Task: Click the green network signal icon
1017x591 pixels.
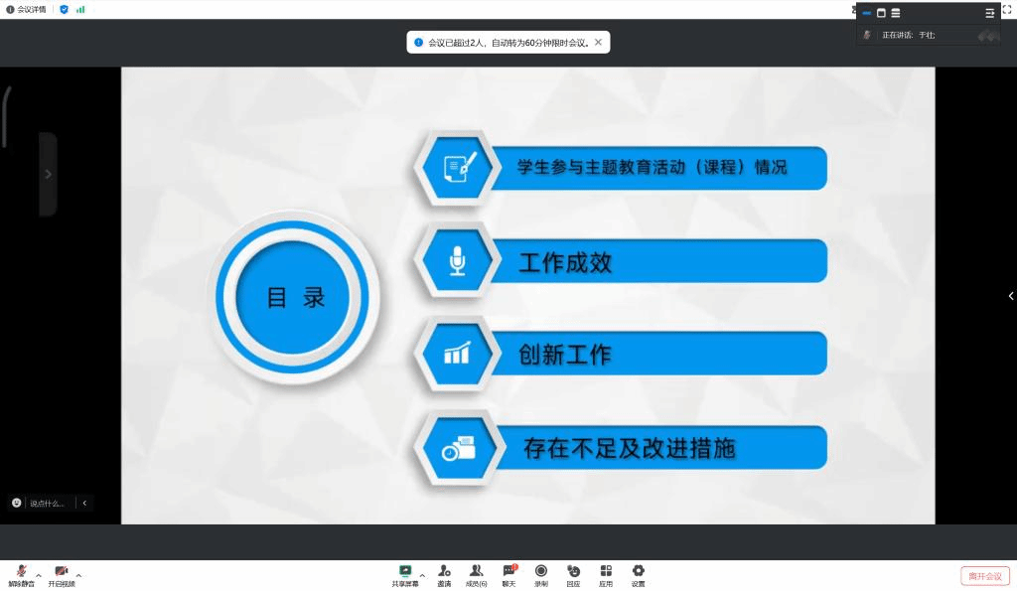Action: pyautogui.click(x=80, y=9)
